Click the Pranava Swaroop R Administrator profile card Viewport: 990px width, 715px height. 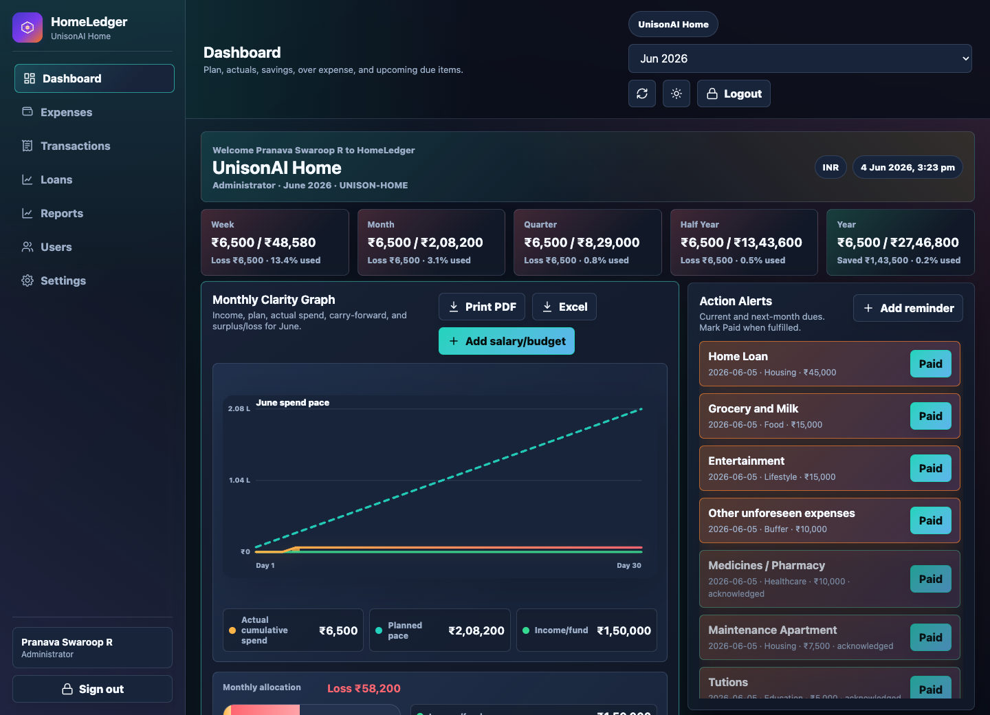(92, 648)
